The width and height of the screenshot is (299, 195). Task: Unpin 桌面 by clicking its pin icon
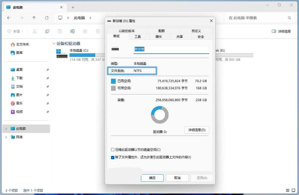[x=47, y=70]
